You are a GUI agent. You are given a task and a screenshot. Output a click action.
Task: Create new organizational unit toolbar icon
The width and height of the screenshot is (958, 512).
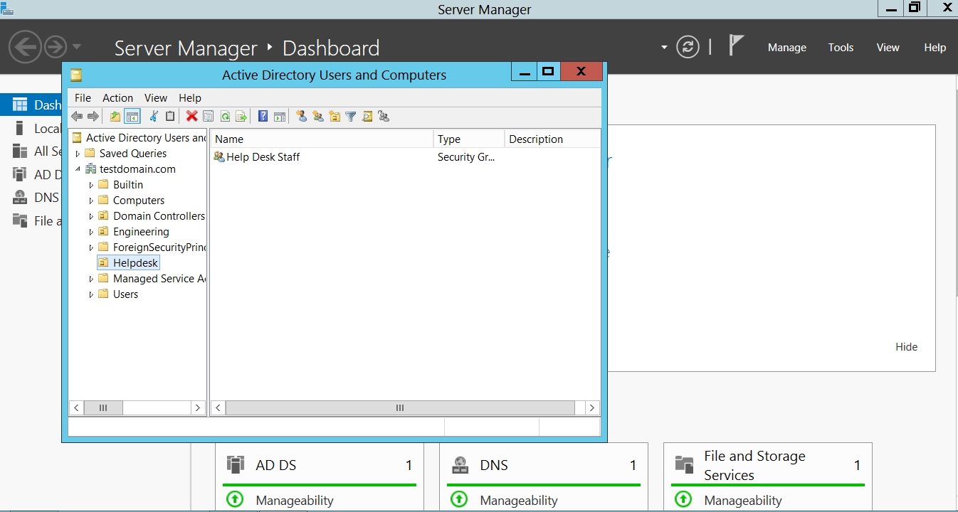pyautogui.click(x=335, y=117)
